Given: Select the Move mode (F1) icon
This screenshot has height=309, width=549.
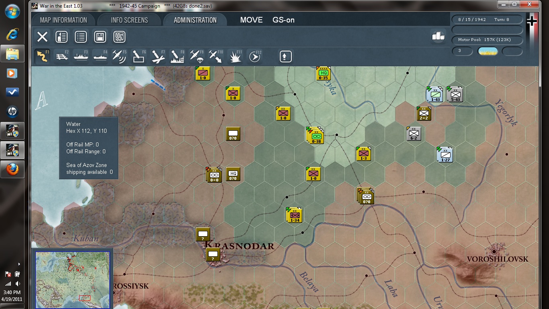Looking at the screenshot, I should click(42, 56).
